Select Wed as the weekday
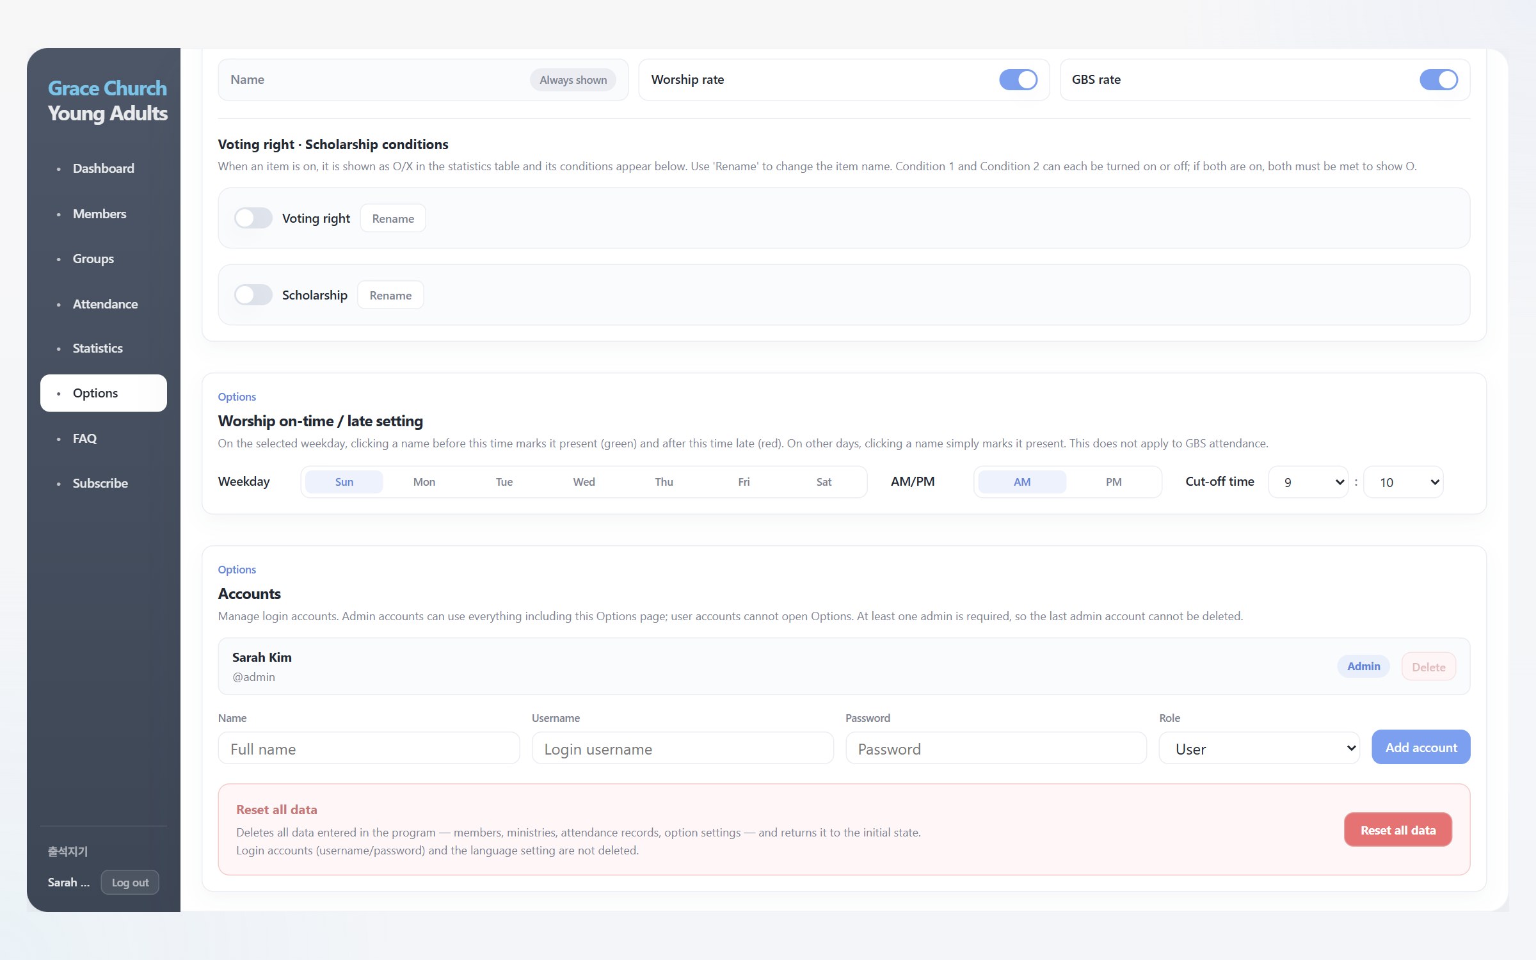Image resolution: width=1536 pixels, height=960 pixels. [x=584, y=482]
